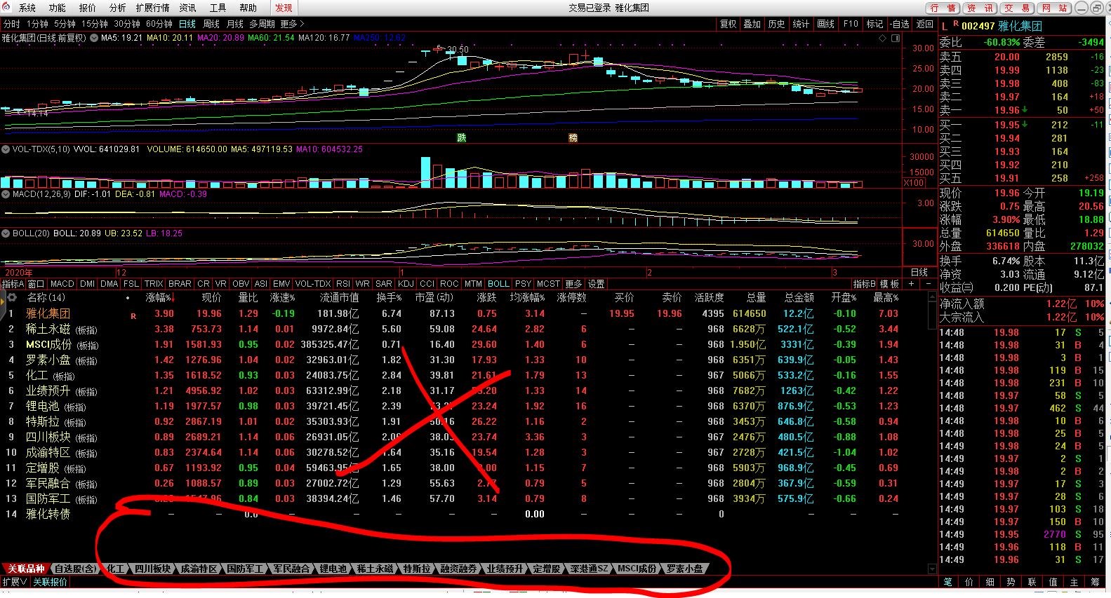Click the app logo icon at top-left

click(7, 7)
